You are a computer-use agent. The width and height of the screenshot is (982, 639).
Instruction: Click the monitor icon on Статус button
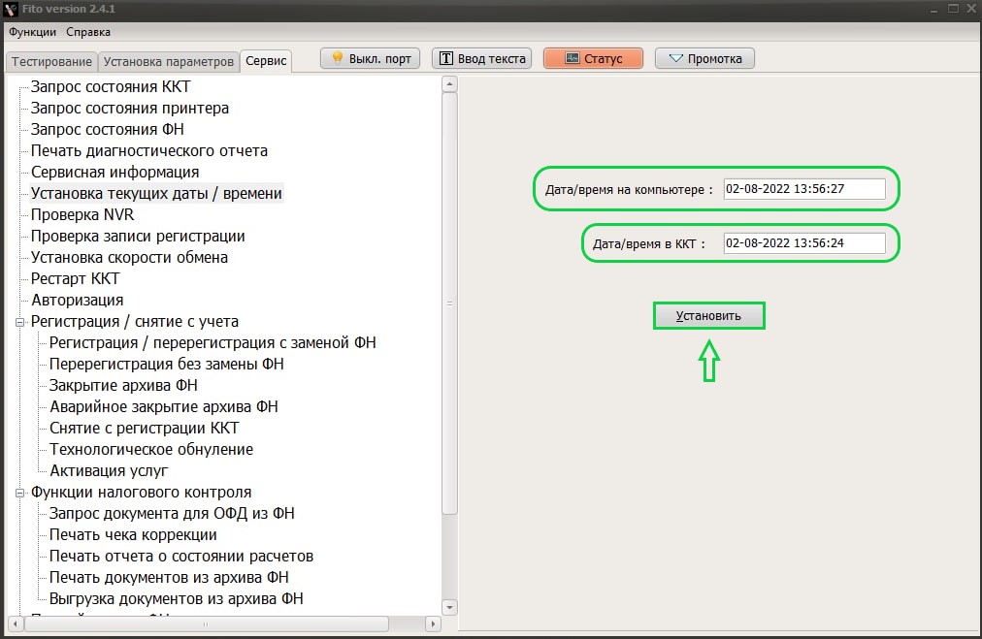[572, 58]
